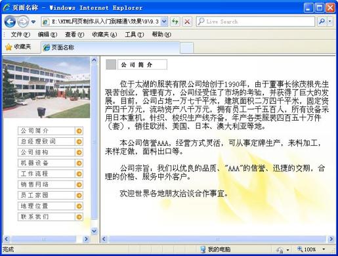Expand the recent pages dropdown arrow

tap(33, 22)
